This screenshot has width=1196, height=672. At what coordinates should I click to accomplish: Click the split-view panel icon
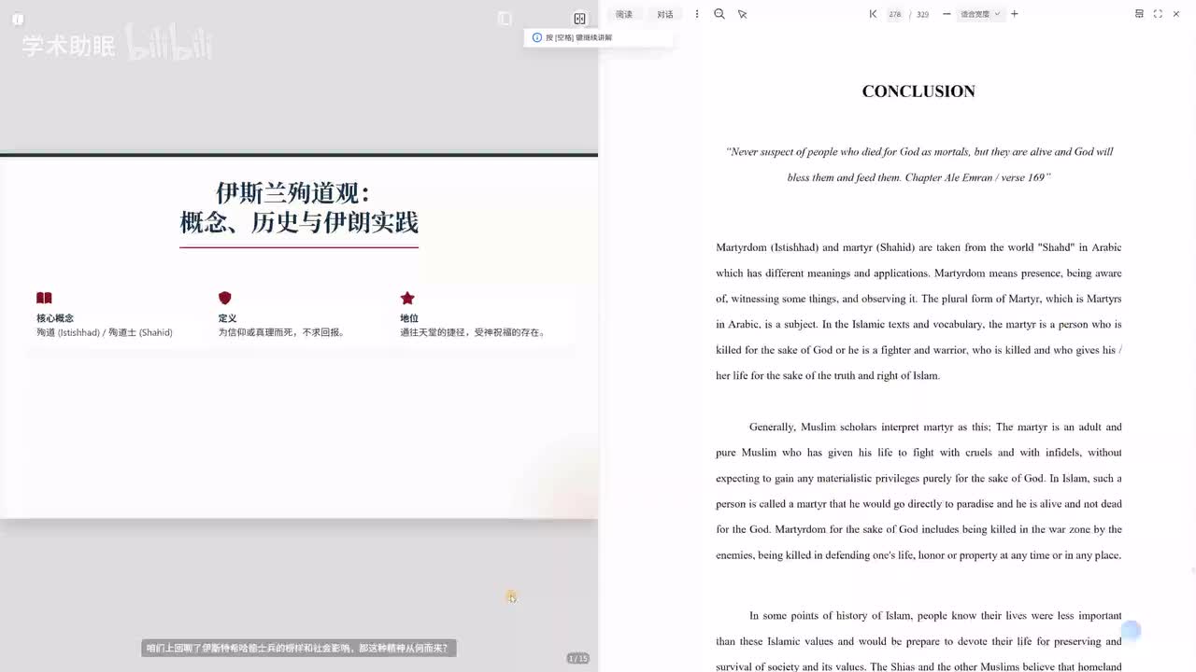tap(579, 19)
